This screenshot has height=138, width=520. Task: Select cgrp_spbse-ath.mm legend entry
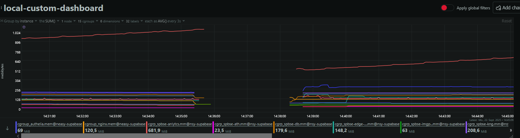pyautogui.click(x=243, y=127)
